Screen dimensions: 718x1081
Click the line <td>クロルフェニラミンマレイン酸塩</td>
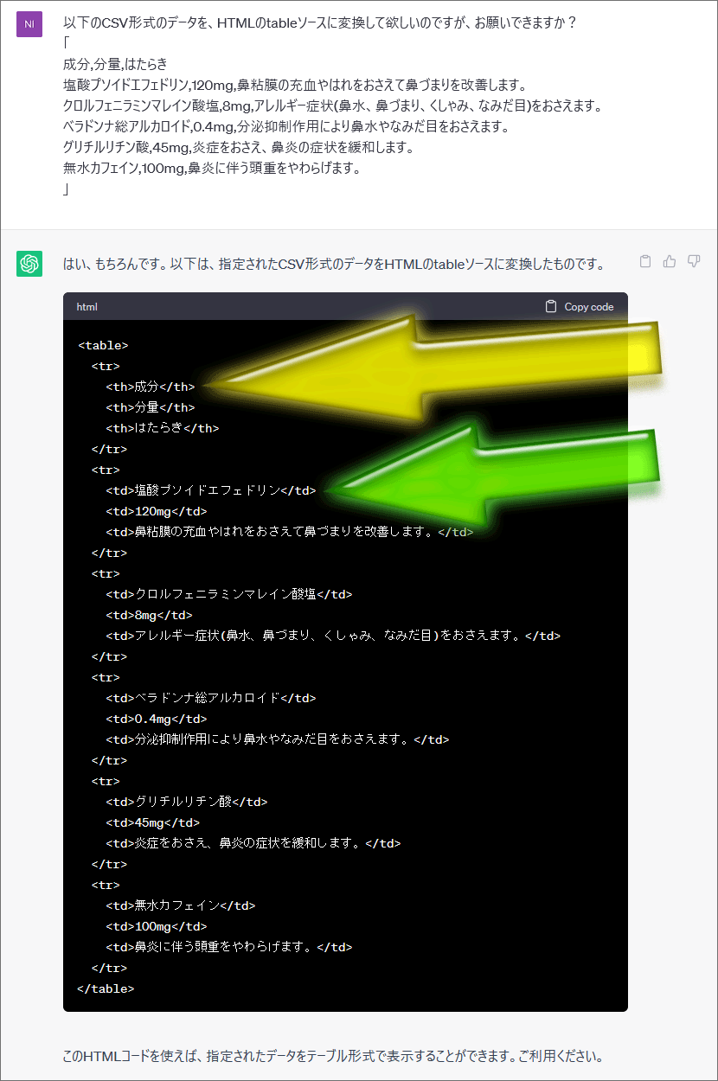(229, 594)
